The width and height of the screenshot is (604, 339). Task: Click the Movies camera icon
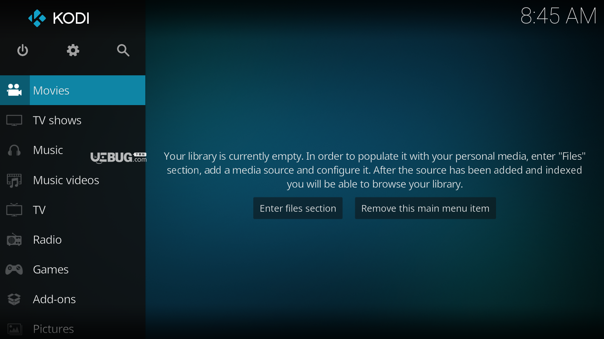(14, 90)
